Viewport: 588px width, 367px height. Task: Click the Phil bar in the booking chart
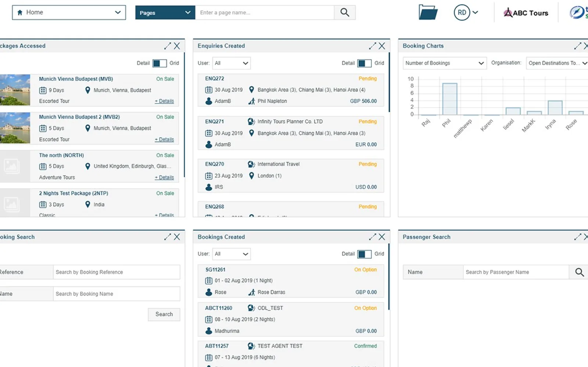450,99
